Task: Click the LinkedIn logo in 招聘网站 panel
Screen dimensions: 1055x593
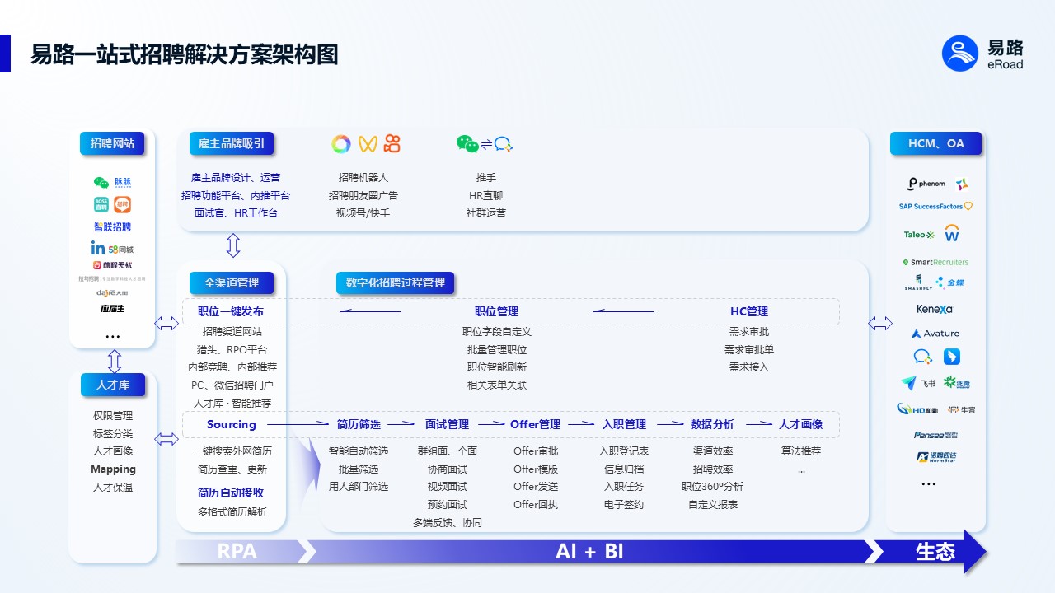Action: pyautogui.click(x=98, y=248)
